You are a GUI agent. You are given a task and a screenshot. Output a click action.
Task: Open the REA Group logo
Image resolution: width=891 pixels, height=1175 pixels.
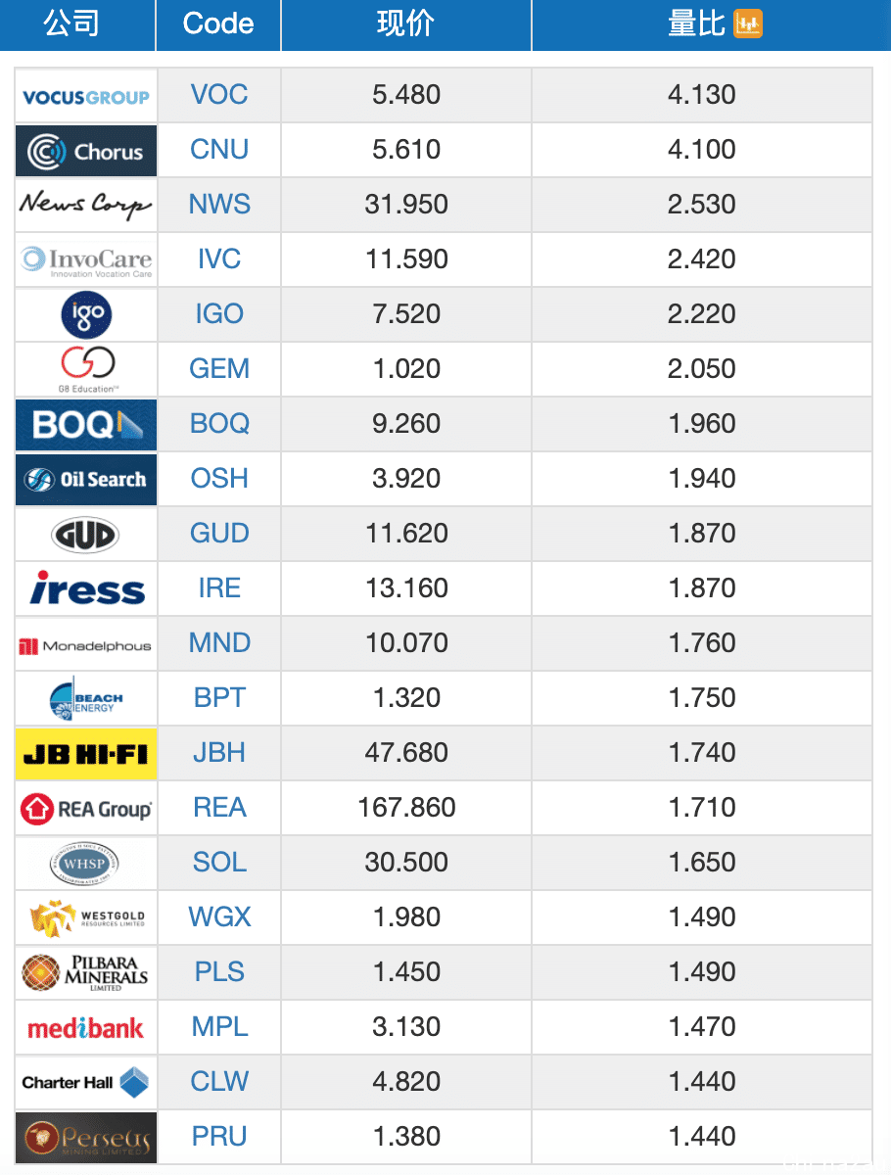[x=86, y=809]
